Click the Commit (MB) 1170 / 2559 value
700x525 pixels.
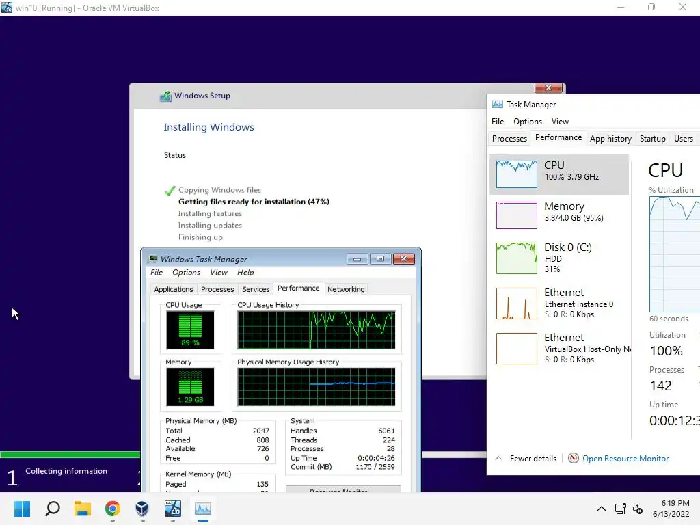tap(375, 467)
